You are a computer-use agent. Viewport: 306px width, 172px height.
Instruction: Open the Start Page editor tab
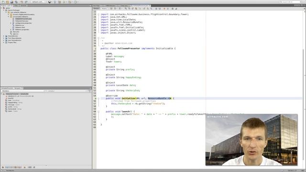(x=97, y=6)
